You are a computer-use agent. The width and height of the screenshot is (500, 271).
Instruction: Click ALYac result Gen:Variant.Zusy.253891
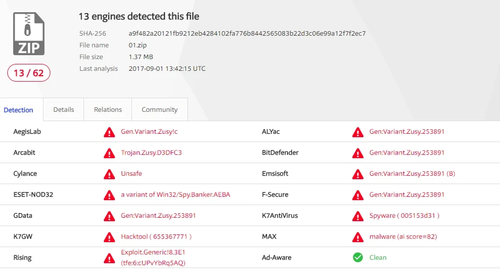(407, 132)
